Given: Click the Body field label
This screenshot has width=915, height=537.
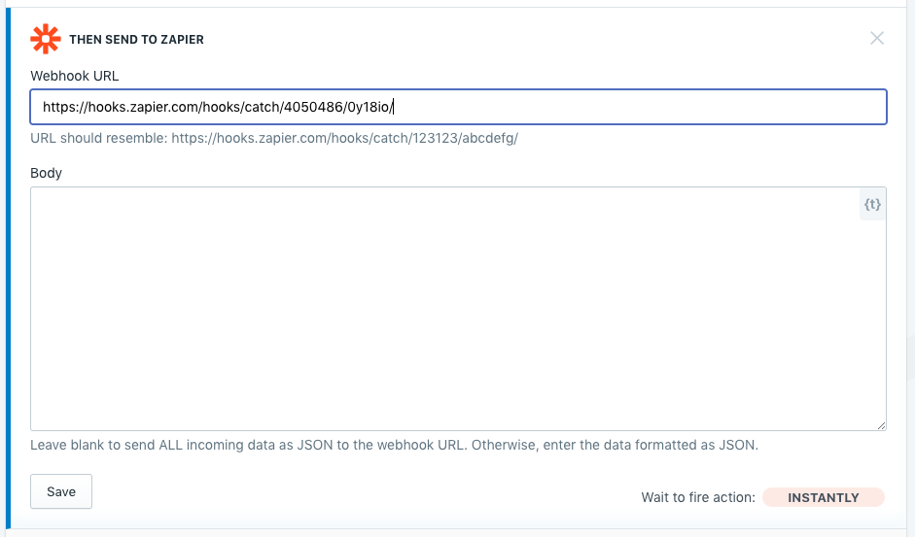Looking at the screenshot, I should [x=46, y=173].
